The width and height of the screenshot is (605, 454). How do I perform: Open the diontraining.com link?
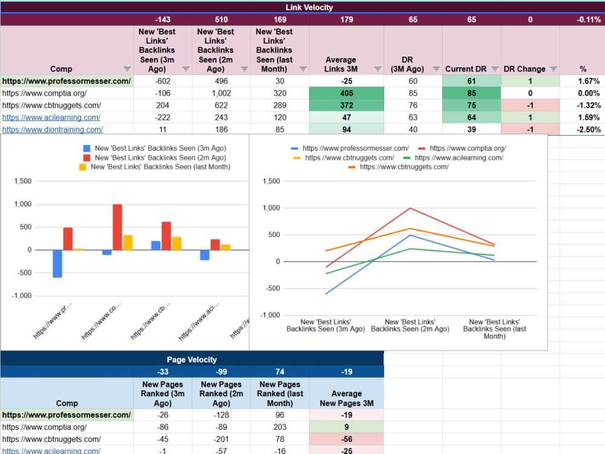(x=53, y=130)
